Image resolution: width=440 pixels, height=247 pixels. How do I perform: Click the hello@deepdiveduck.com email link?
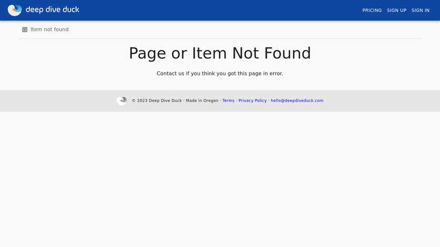click(x=297, y=100)
